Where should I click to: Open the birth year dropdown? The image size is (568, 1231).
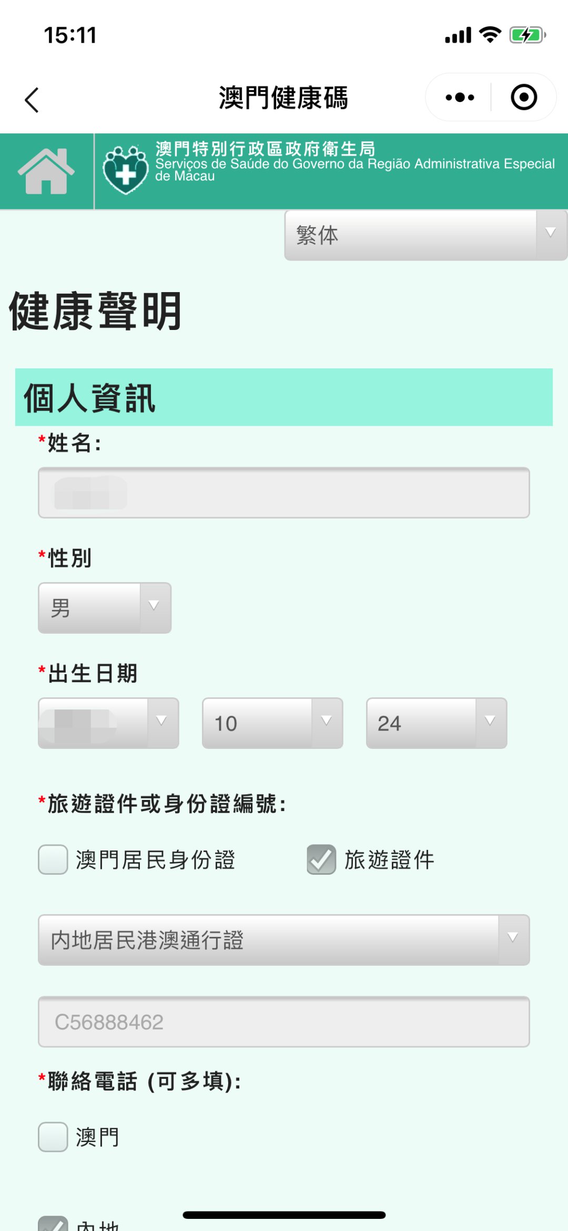[x=108, y=723]
